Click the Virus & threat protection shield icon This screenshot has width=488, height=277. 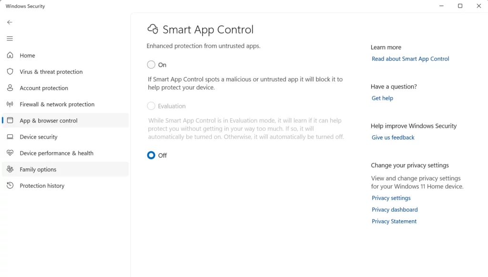(x=10, y=71)
